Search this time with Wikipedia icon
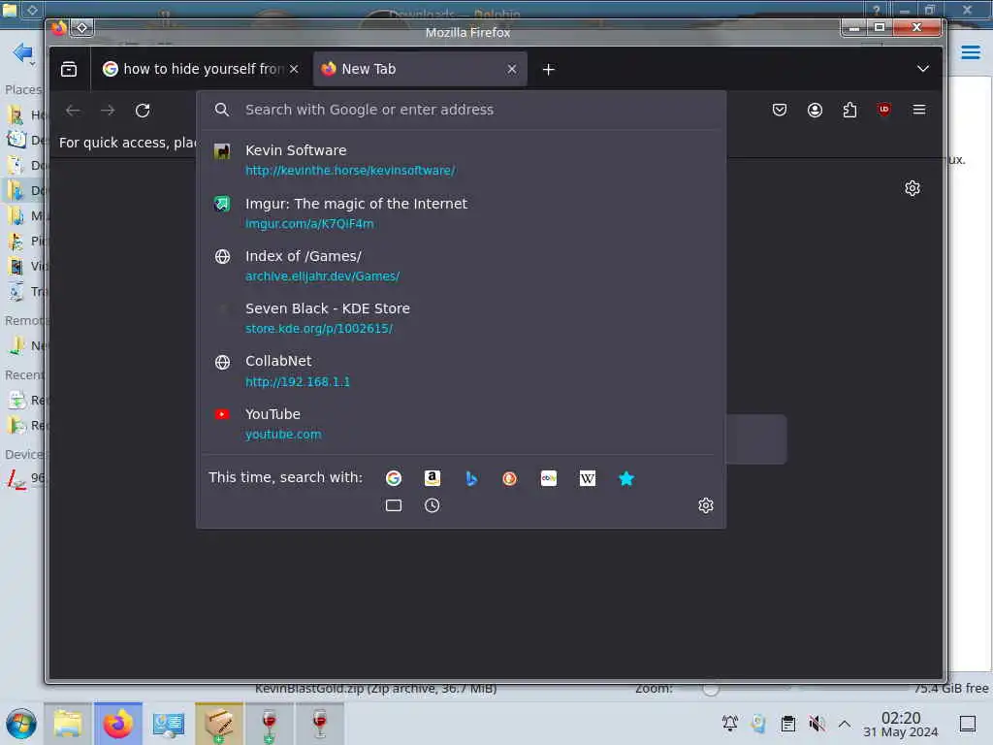Screen dimensions: 993x745 click(x=587, y=478)
